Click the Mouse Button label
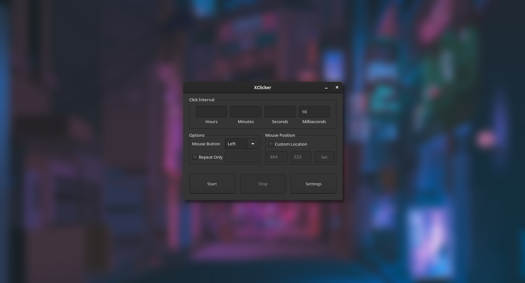This screenshot has width=525, height=283. click(x=206, y=144)
